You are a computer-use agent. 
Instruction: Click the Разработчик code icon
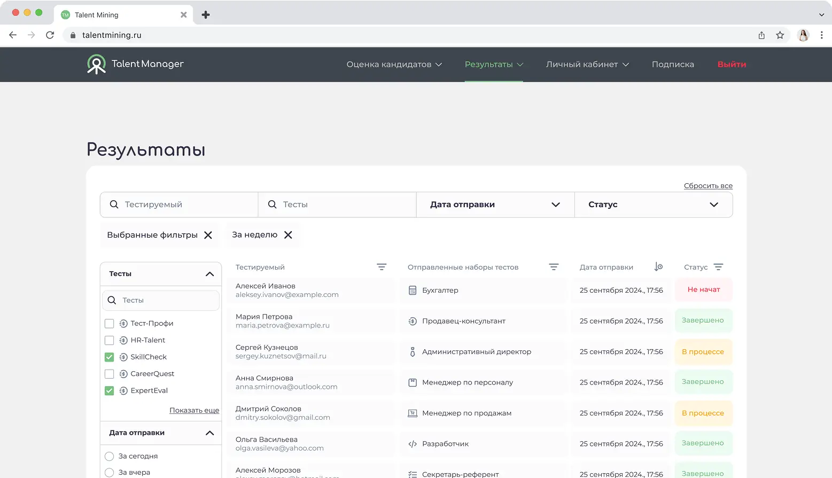413,444
